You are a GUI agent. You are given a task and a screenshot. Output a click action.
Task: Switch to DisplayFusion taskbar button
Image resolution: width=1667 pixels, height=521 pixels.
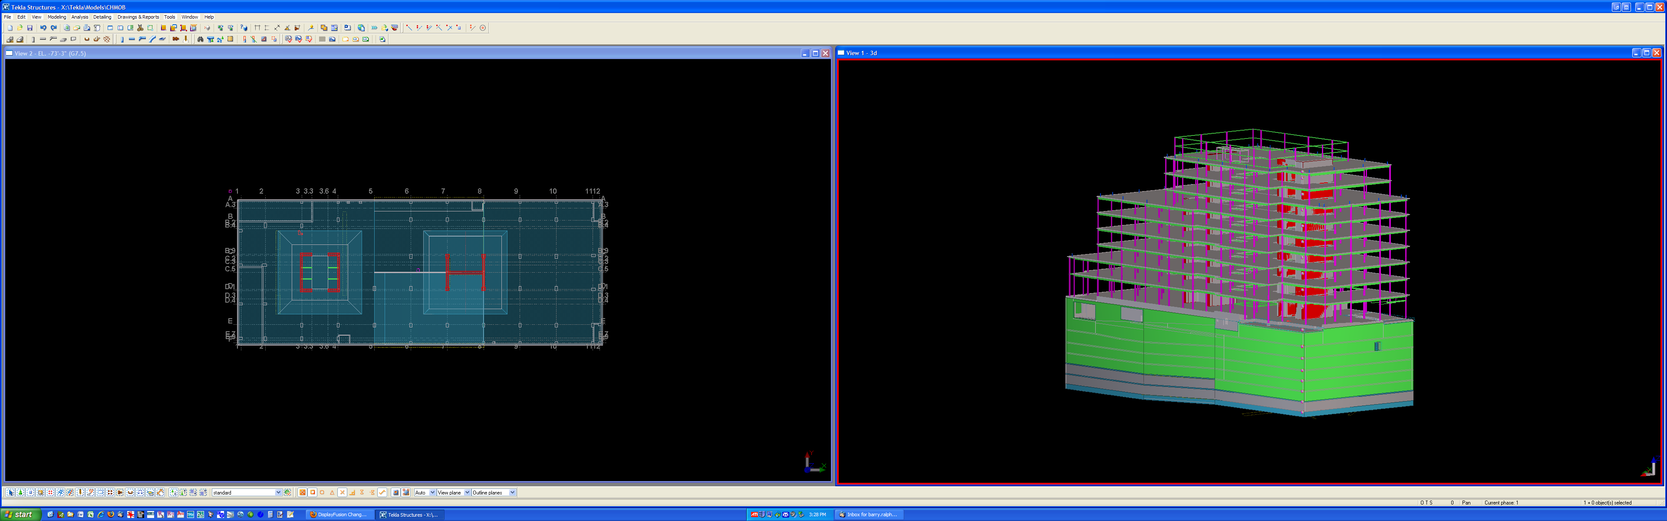(340, 514)
